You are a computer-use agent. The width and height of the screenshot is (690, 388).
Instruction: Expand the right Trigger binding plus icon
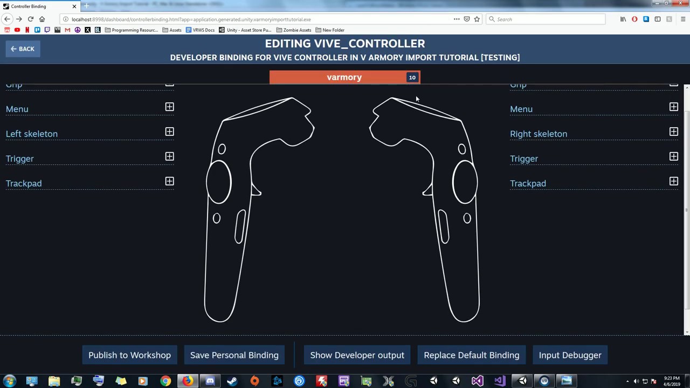[x=674, y=156]
